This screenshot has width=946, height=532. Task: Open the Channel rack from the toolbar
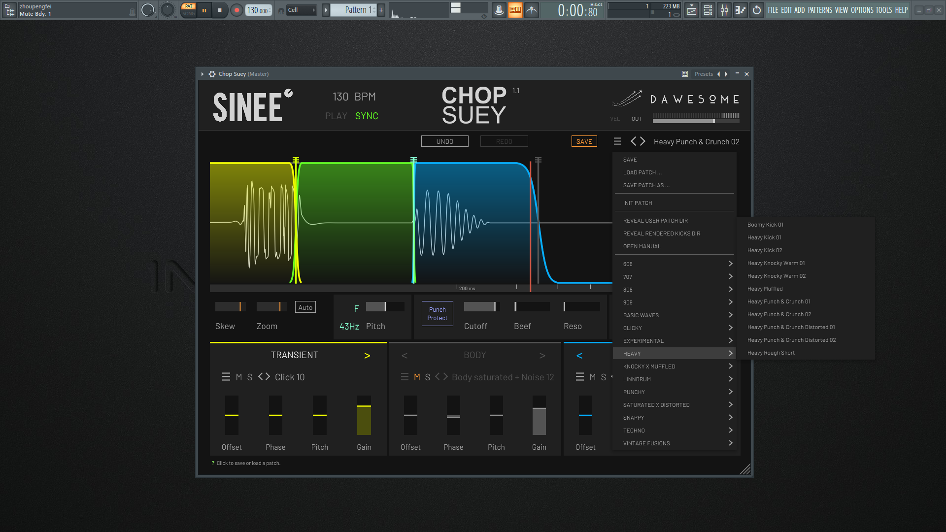[x=708, y=10]
